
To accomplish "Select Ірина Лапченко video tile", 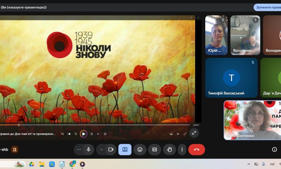I will [x=252, y=120].
